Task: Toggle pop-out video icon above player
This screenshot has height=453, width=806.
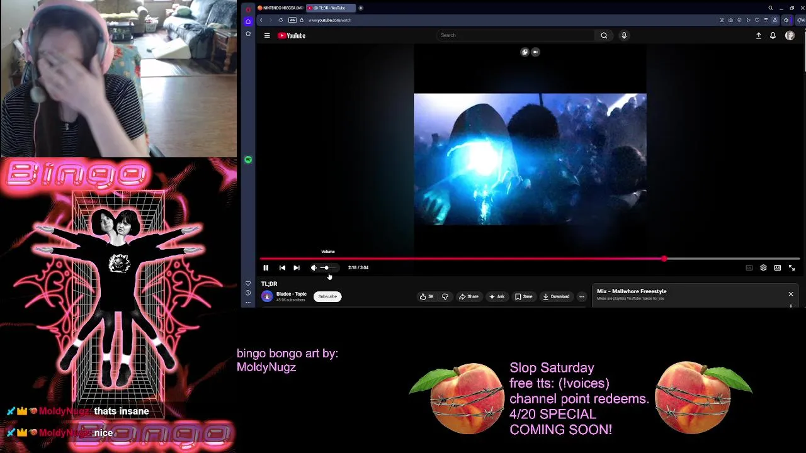Action: 525,52
